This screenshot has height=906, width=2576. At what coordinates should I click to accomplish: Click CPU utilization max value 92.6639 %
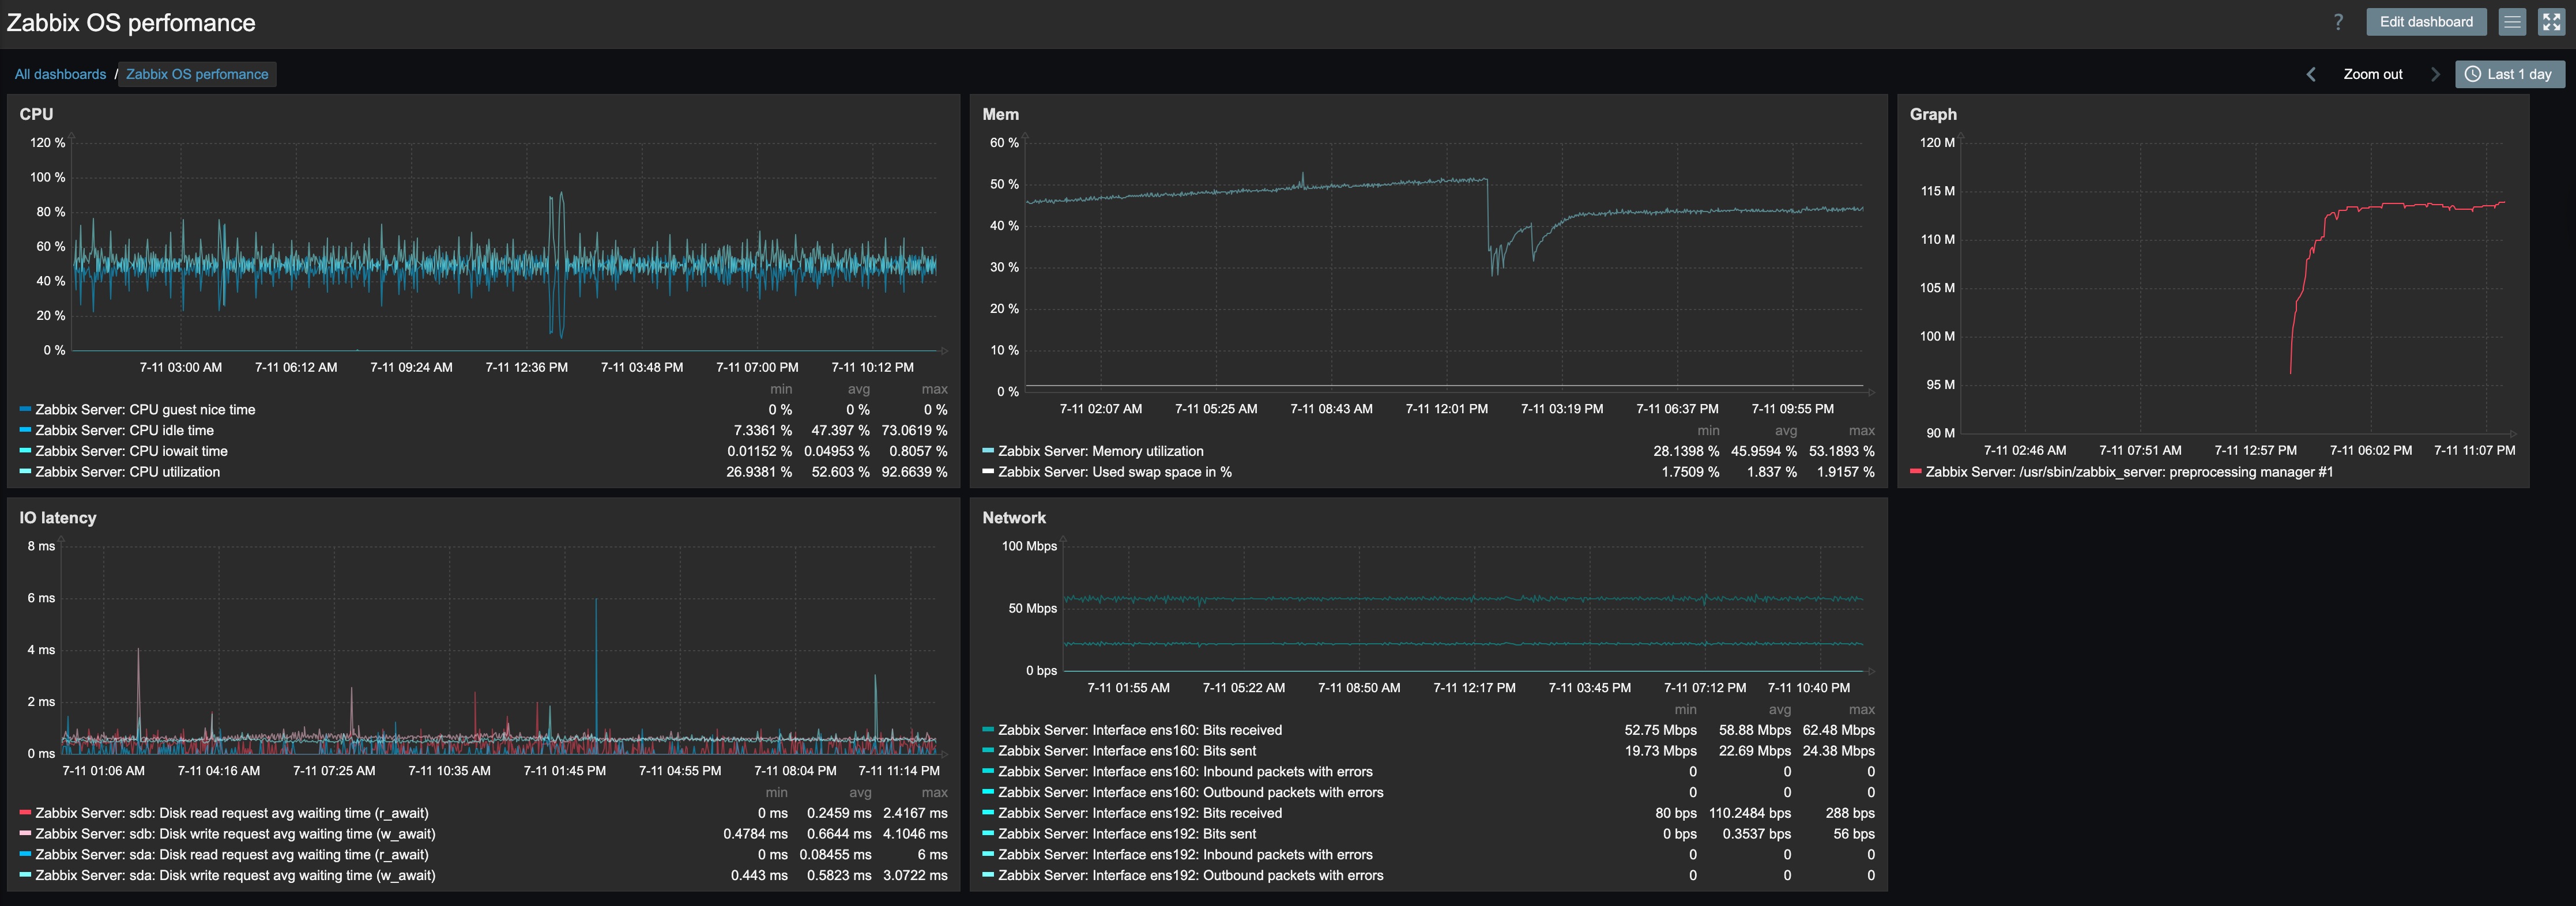914,472
